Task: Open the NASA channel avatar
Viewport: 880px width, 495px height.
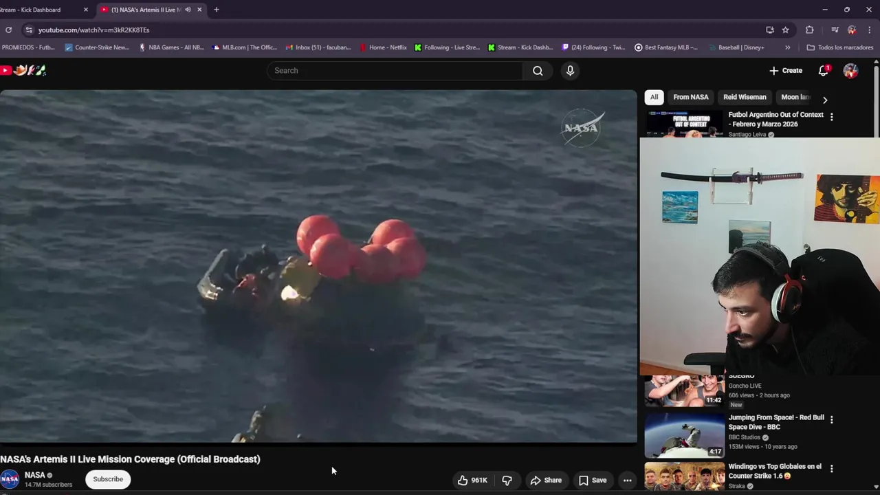Action: point(10,479)
